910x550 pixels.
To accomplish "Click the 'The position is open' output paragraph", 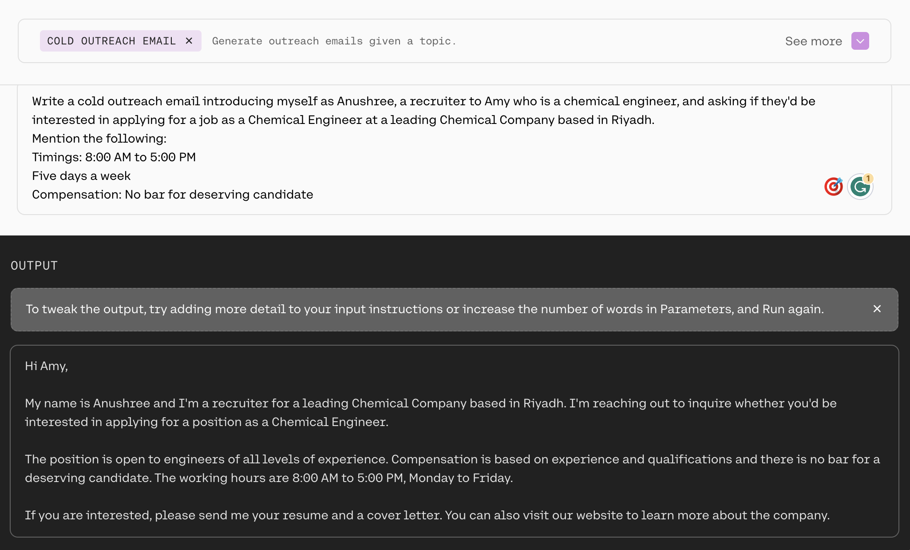I will point(452,459).
